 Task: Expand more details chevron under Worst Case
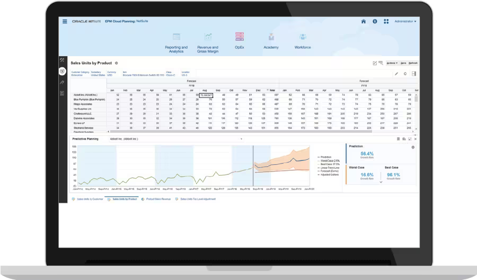coord(380,182)
